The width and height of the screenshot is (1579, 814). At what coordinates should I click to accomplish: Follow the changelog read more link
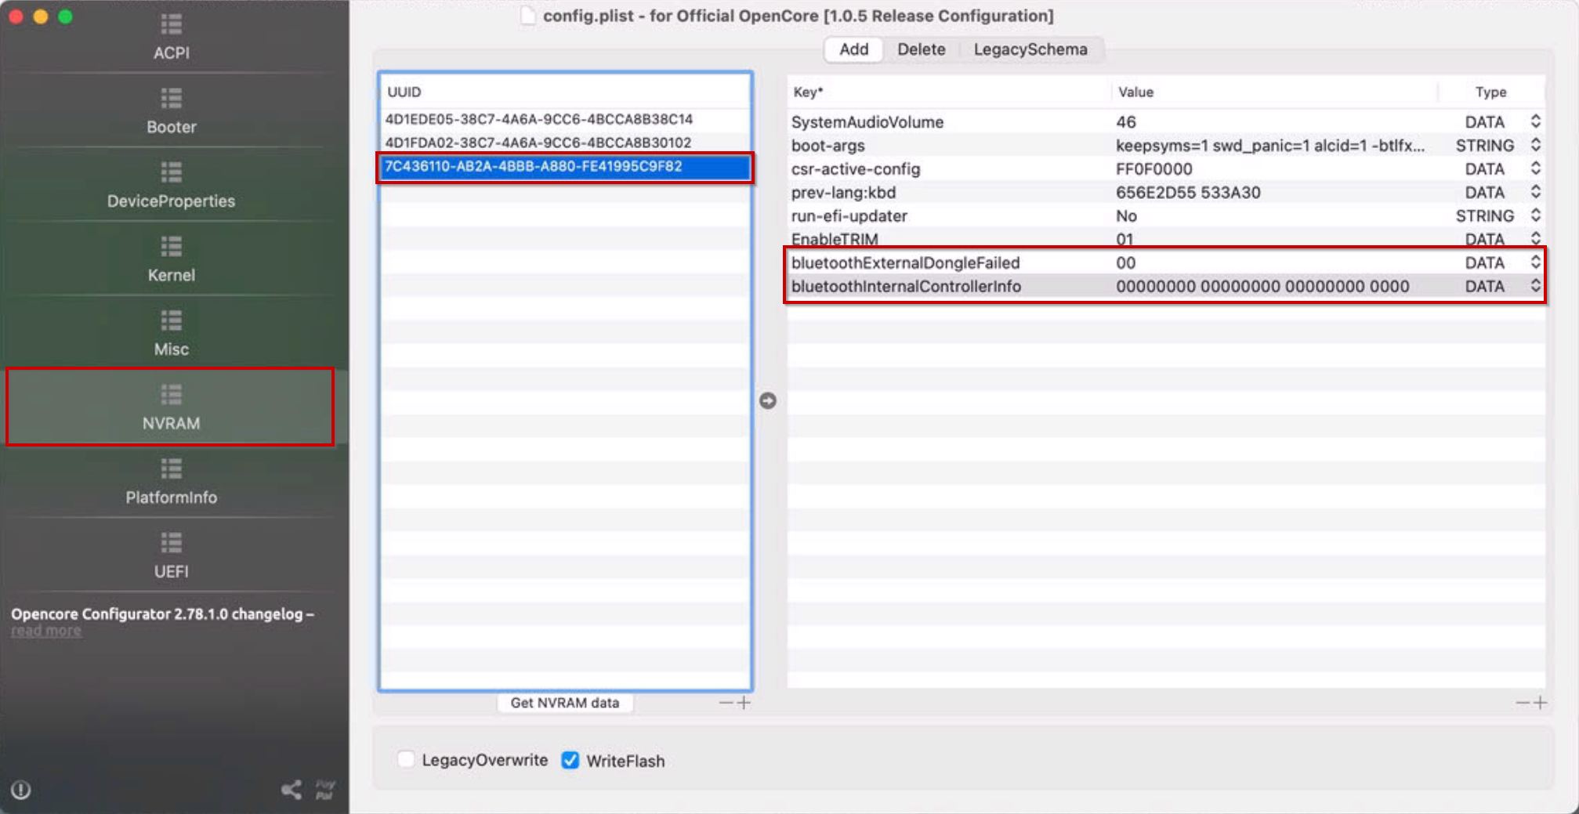[x=45, y=631]
